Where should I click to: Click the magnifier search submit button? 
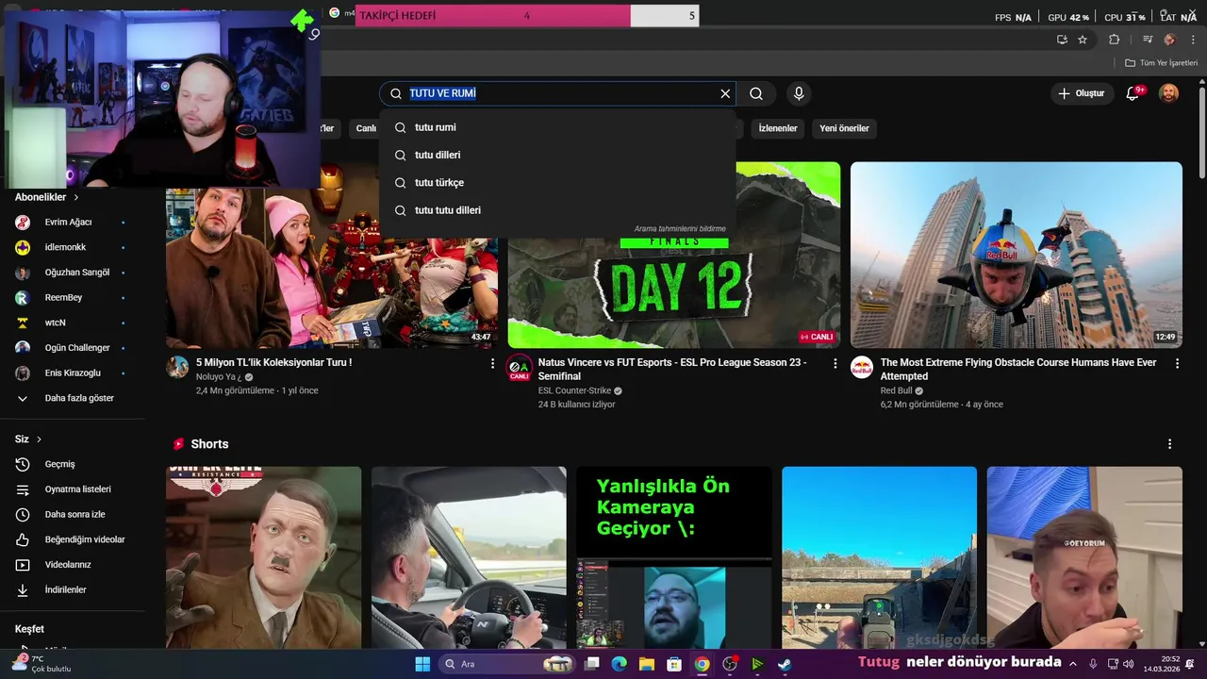(756, 93)
